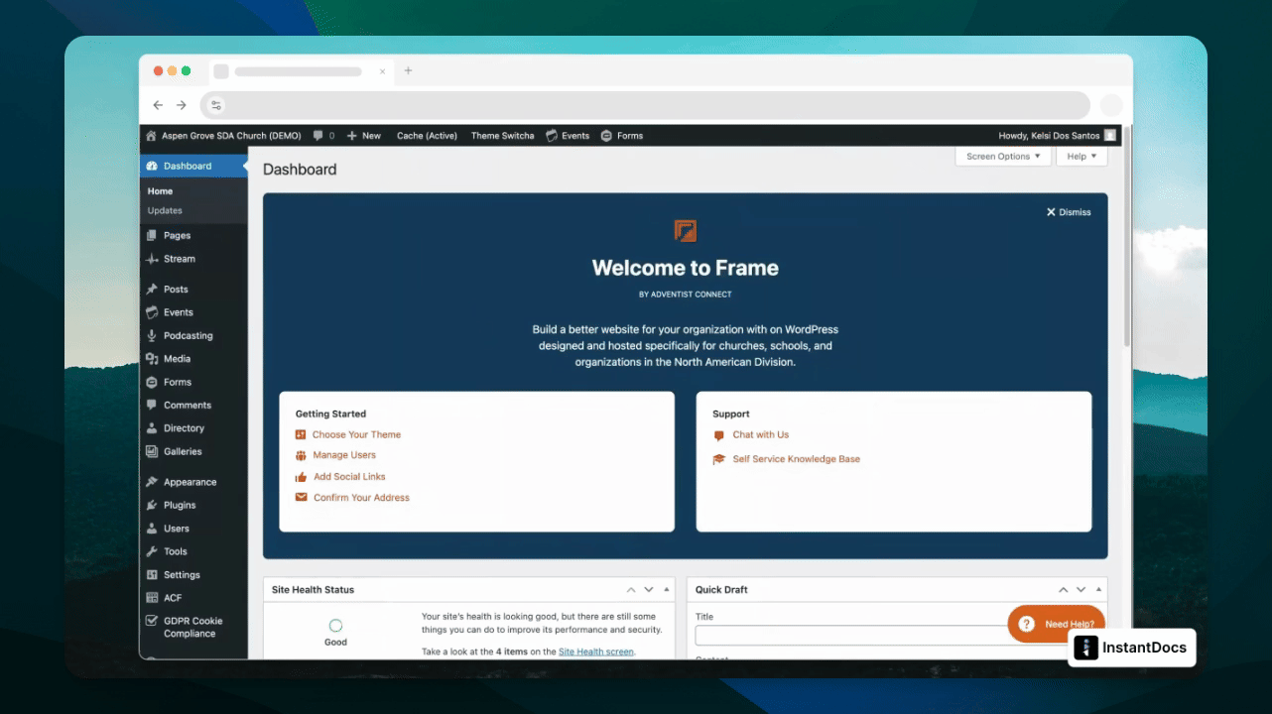Image resolution: width=1272 pixels, height=714 pixels.
Task: Open a new browser tab with plus
Action: tap(408, 70)
